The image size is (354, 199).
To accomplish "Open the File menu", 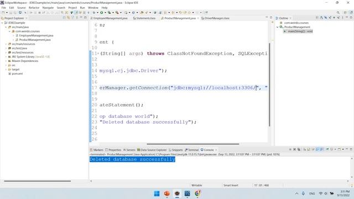I will [x=4, y=7].
